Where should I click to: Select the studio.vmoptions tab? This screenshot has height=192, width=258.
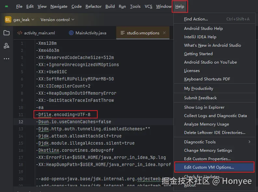click(143, 33)
